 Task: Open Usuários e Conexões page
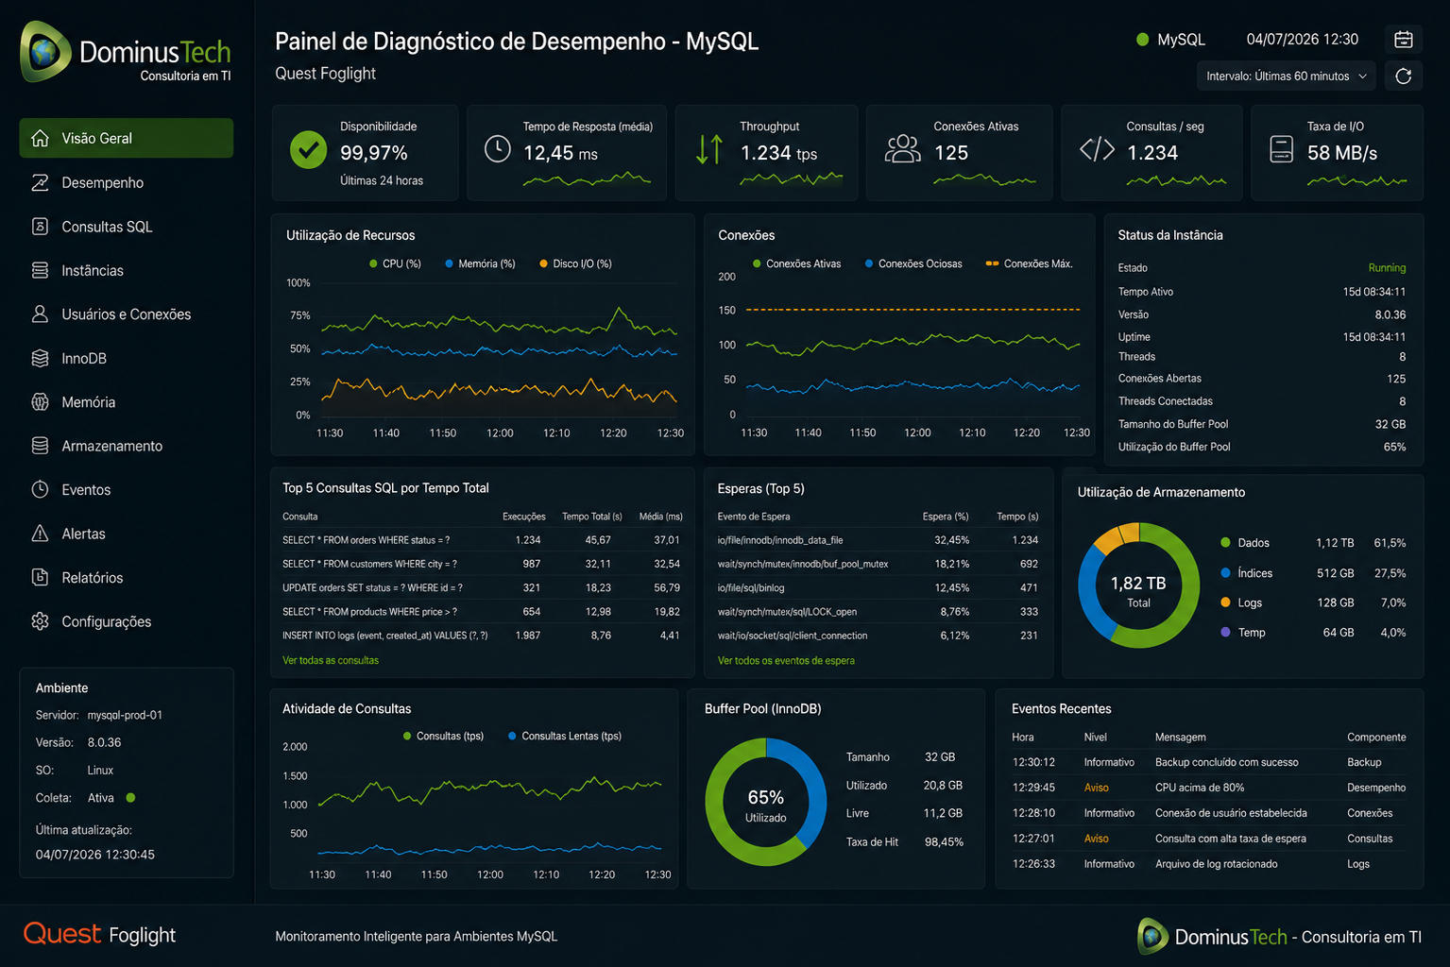(x=127, y=314)
